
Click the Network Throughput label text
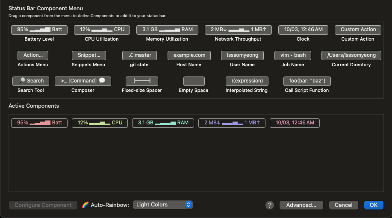[x=238, y=39]
